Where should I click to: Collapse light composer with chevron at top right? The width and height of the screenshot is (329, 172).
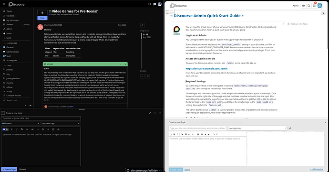point(326,122)
